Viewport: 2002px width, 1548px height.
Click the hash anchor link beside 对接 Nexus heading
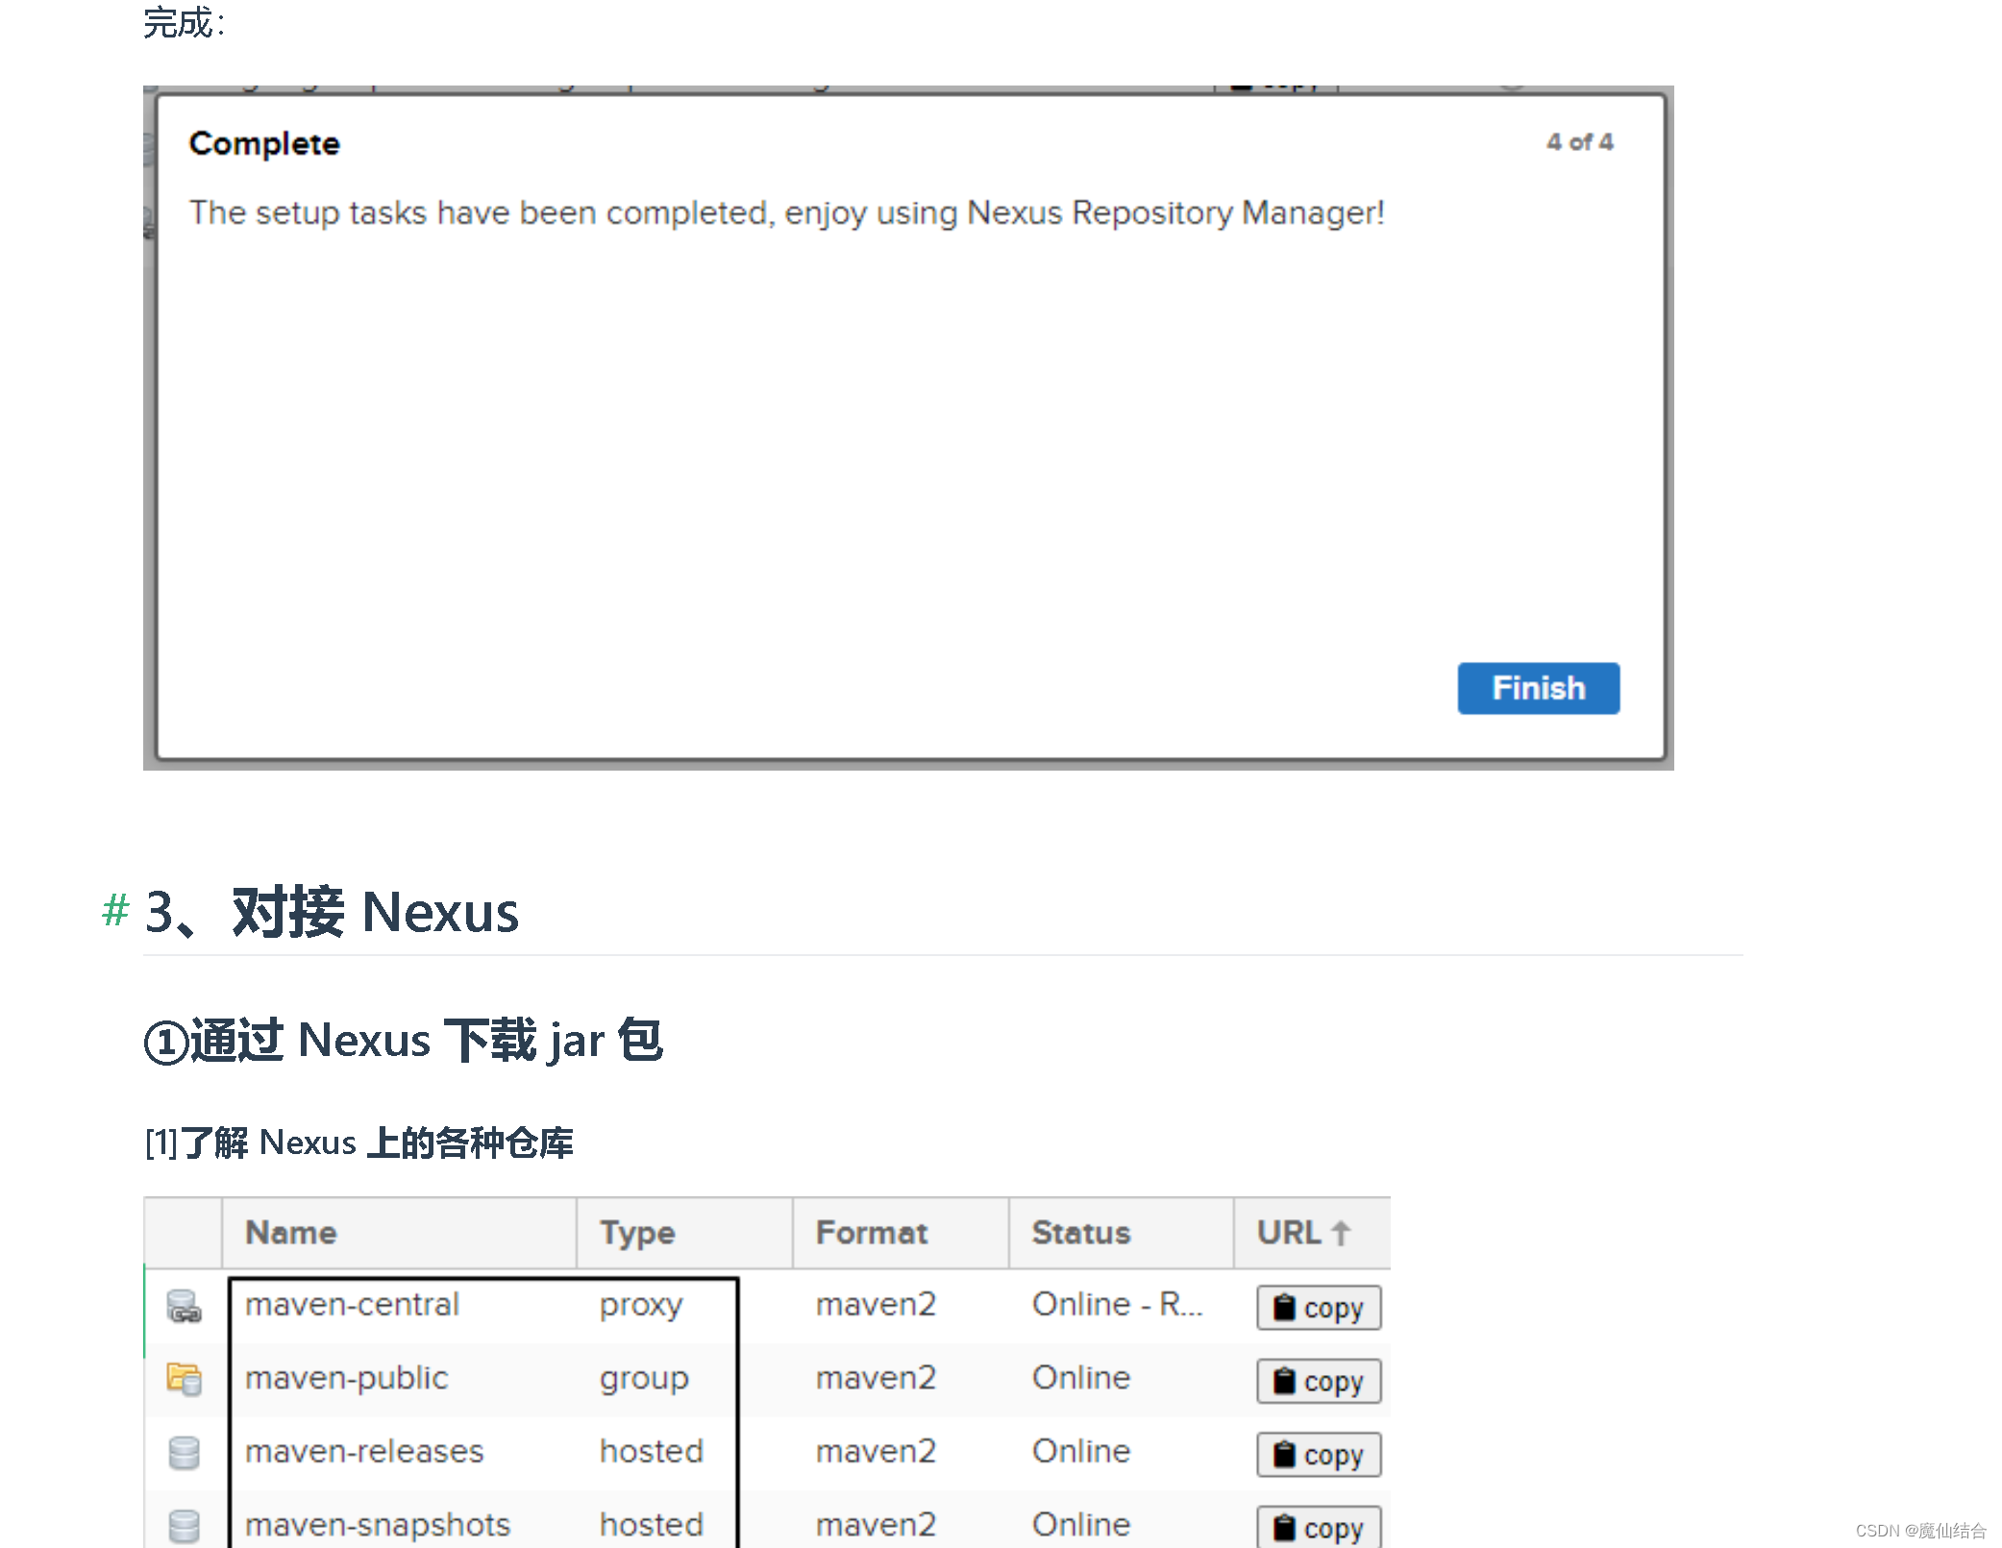tap(115, 910)
